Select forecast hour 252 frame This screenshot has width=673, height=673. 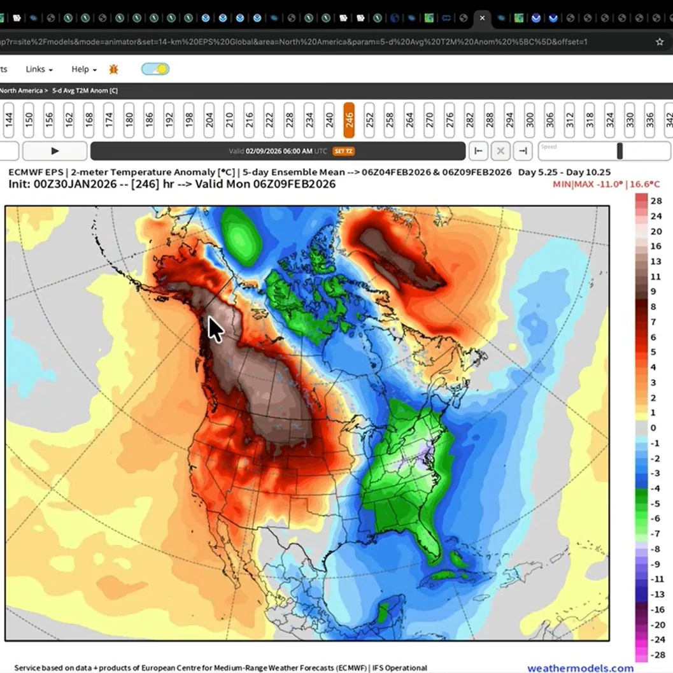(x=369, y=120)
